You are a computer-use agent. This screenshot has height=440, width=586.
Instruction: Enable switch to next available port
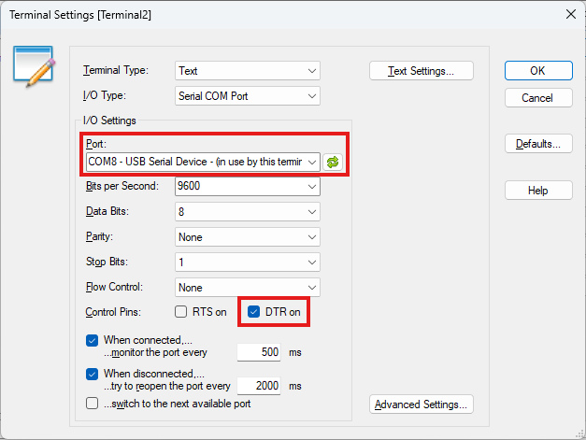[92, 404]
